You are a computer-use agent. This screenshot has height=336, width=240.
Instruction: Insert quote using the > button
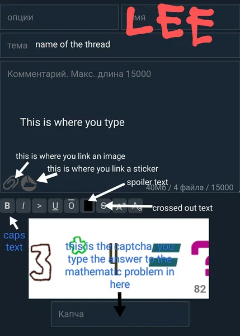pos(39,206)
